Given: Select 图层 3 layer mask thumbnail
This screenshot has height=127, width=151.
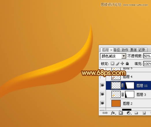Looking at the screenshot, I should pyautogui.click(x=130, y=94).
